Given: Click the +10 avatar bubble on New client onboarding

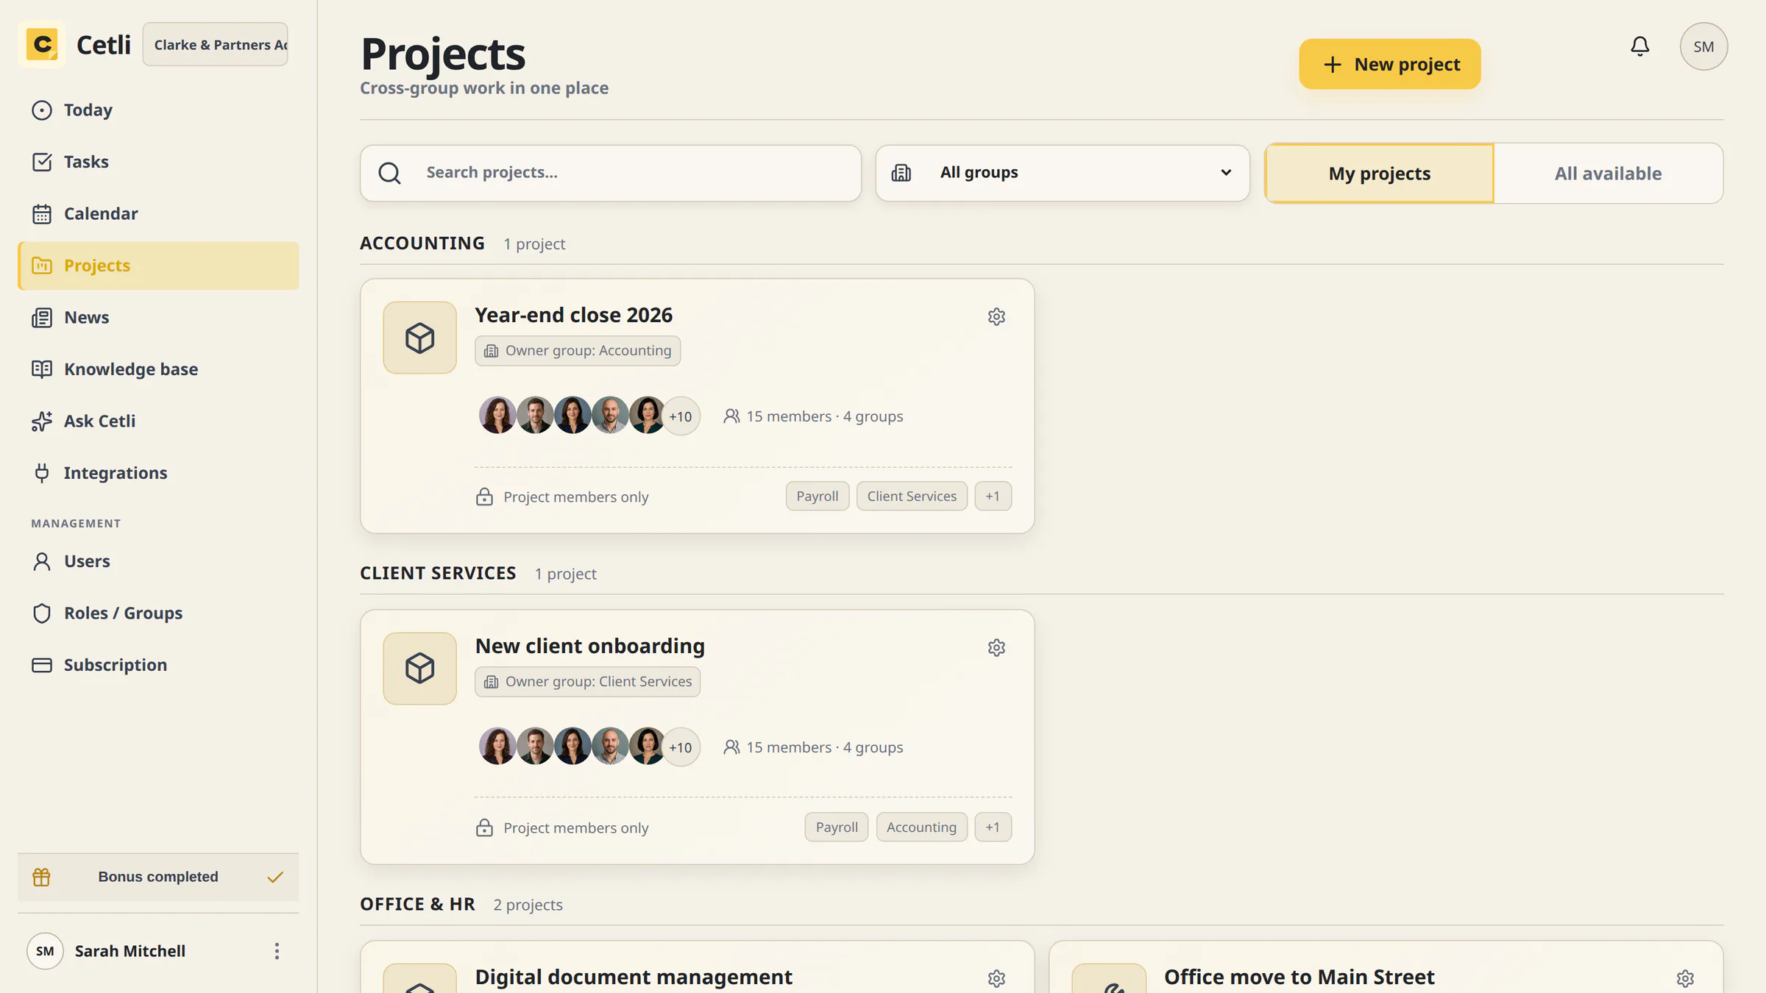Looking at the screenshot, I should pyautogui.click(x=681, y=747).
